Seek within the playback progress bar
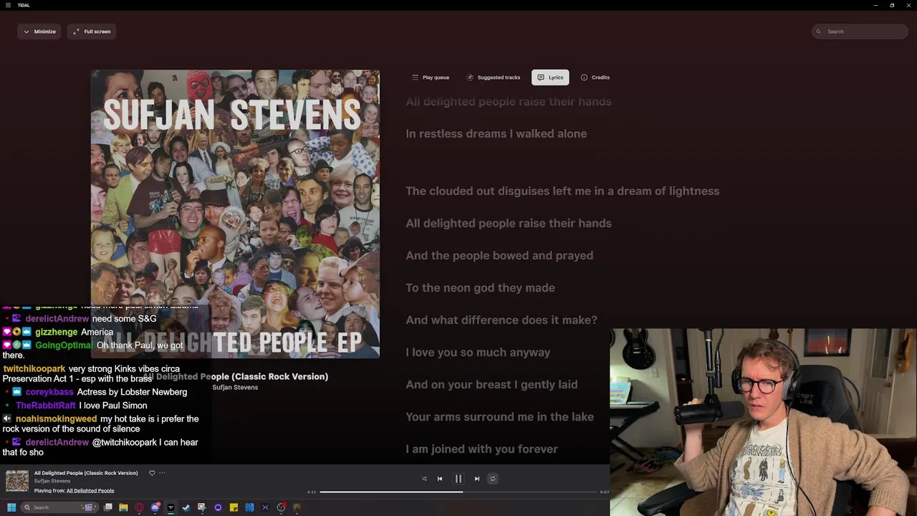Image resolution: width=917 pixels, height=516 pixels. pos(458,492)
